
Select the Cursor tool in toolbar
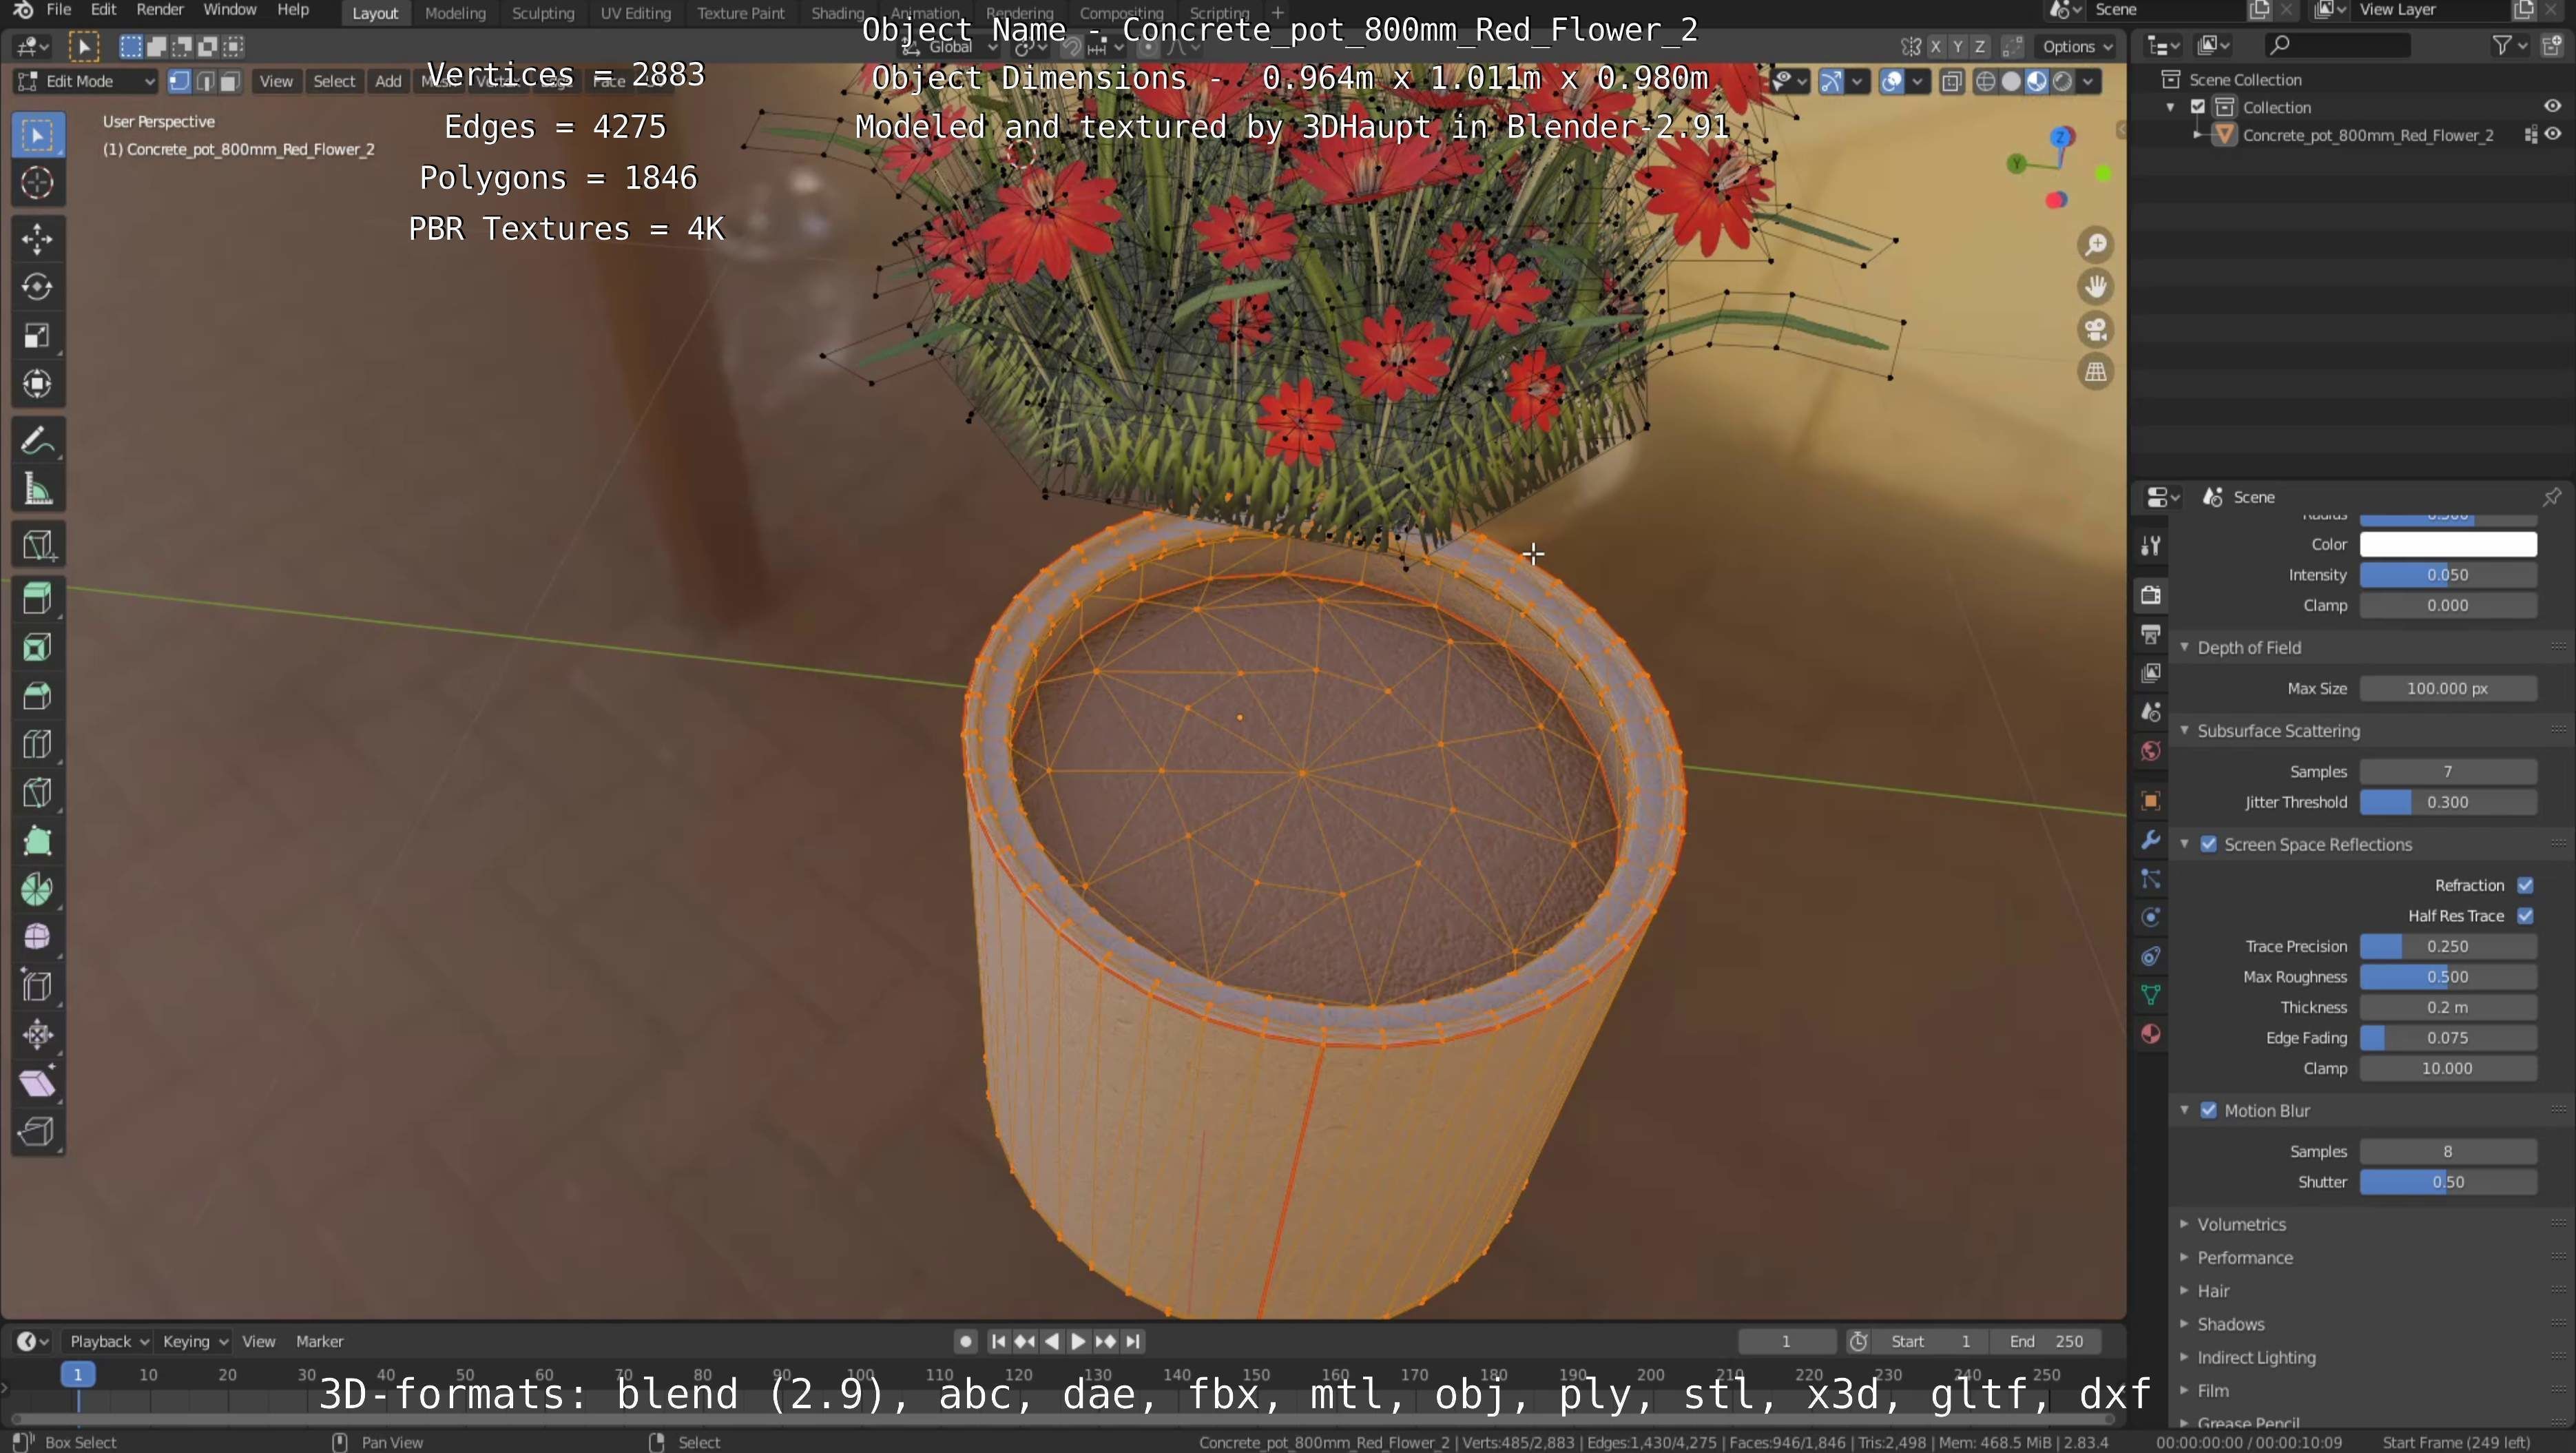click(37, 183)
